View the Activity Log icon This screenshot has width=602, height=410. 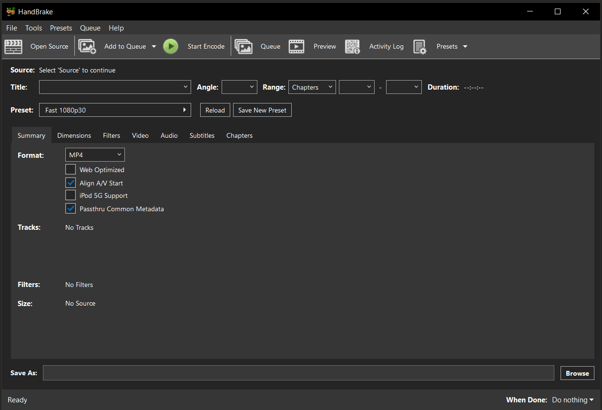[352, 46]
